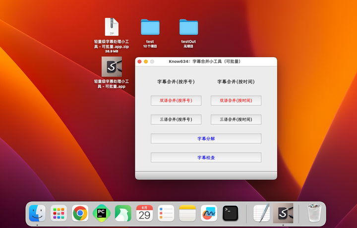This screenshot has height=228, width=357.
Task: Click 双语合并(按序号) button
Action: click(176, 101)
